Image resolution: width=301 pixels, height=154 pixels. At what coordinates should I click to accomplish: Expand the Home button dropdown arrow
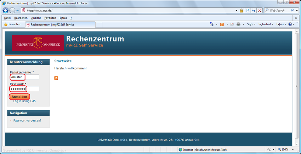216,24
